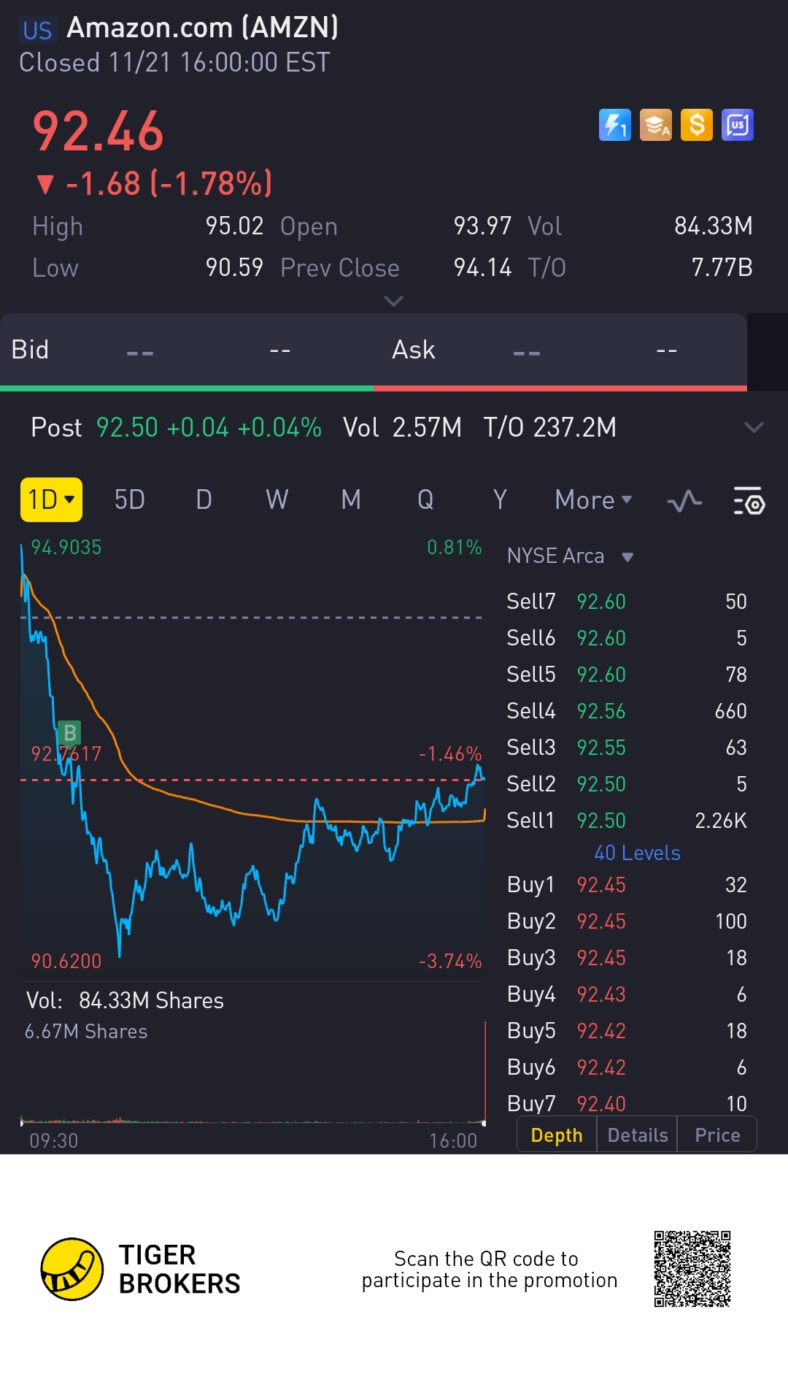Select the Depth view toggle

pos(557,1135)
